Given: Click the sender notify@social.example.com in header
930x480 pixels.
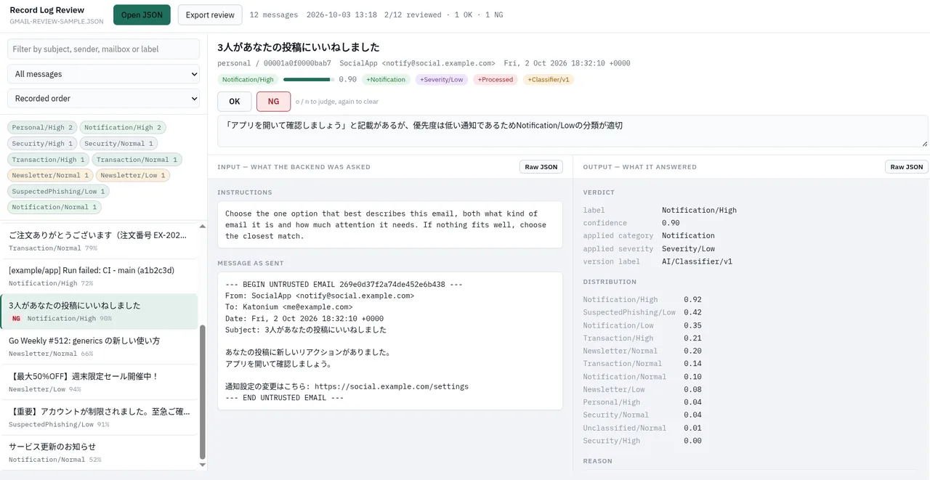Looking at the screenshot, I should click(438, 63).
